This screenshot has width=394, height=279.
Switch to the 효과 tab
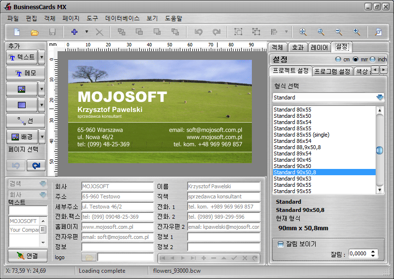click(298, 47)
